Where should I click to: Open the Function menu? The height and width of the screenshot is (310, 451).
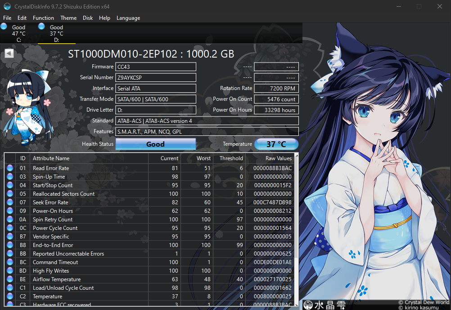pos(43,18)
